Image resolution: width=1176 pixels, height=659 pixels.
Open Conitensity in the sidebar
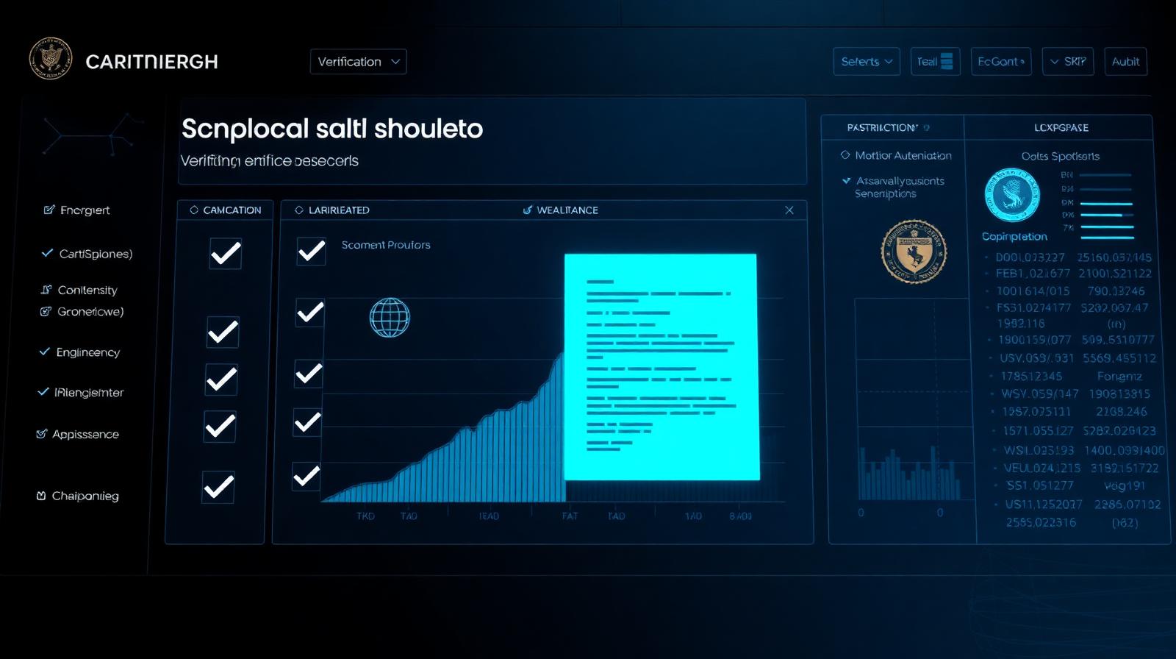point(79,290)
